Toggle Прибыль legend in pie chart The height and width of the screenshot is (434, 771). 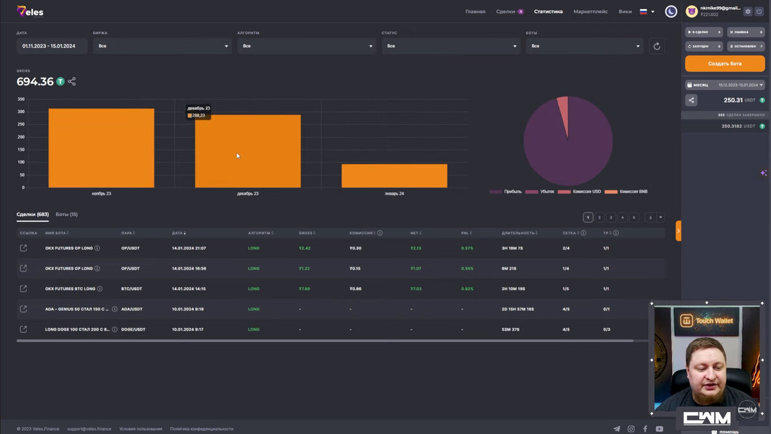(506, 192)
